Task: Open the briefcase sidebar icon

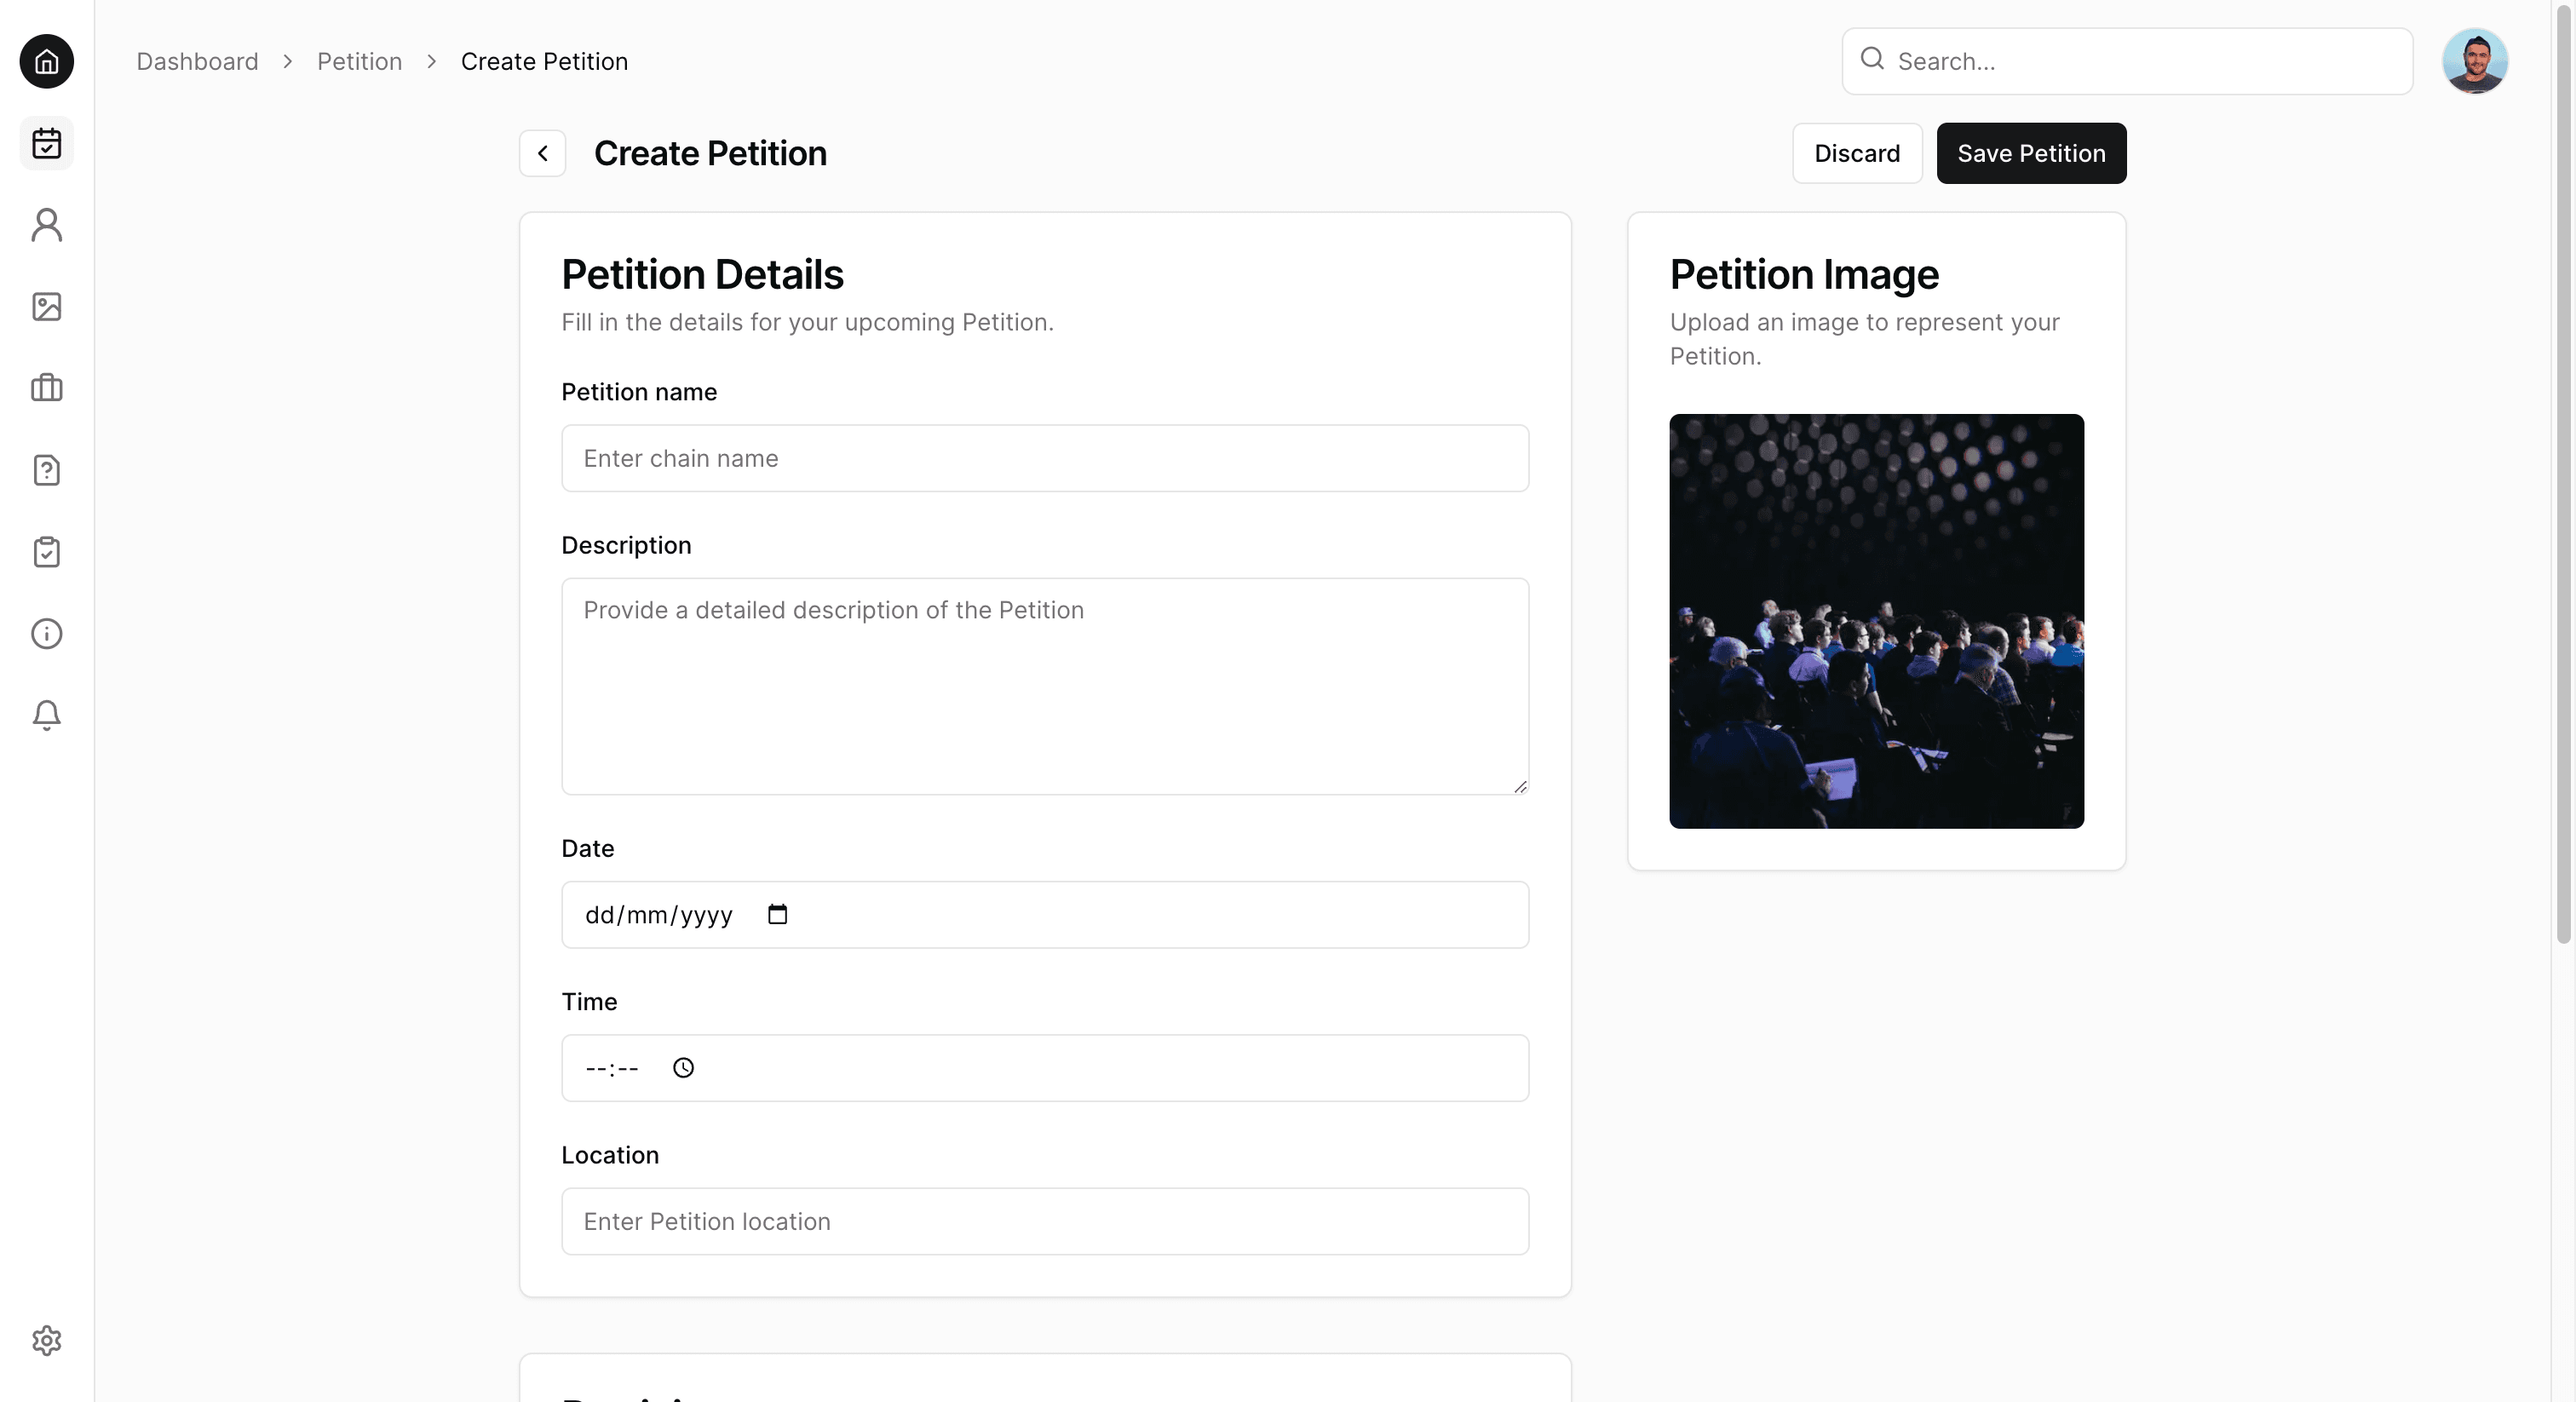Action: 47,388
